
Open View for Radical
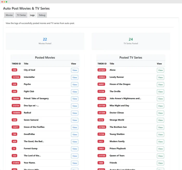click(x=75, y=113)
